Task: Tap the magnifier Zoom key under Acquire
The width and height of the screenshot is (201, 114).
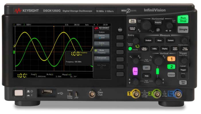Action: pos(158,30)
